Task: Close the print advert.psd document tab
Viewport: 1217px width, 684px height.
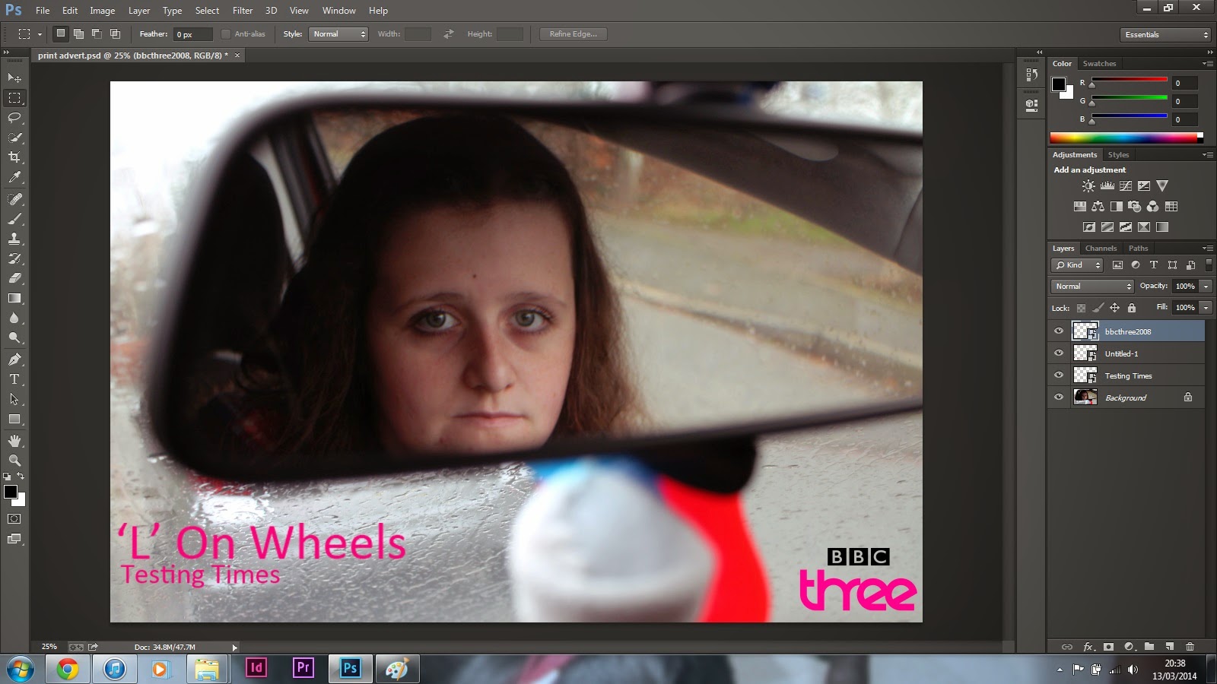Action: pos(237,55)
